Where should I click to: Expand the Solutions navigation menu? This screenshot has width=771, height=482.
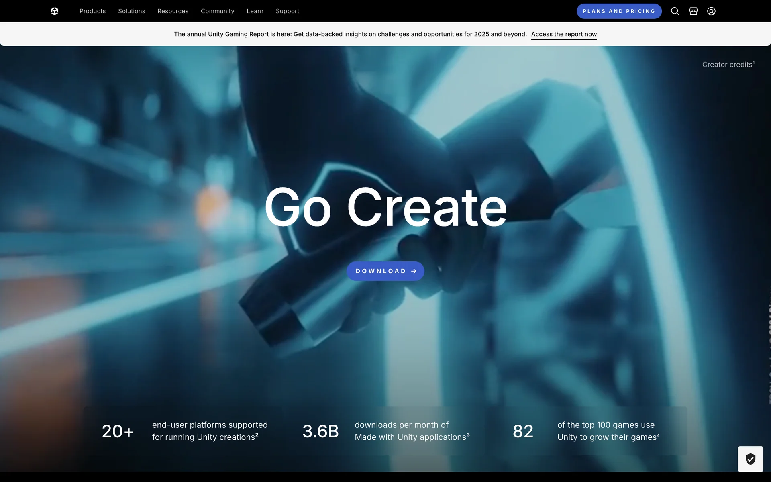[131, 11]
